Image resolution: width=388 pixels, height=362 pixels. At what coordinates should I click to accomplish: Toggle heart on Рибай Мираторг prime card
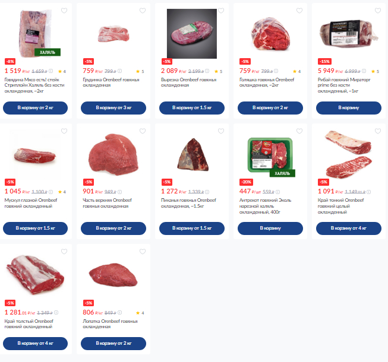pyautogui.click(x=378, y=10)
